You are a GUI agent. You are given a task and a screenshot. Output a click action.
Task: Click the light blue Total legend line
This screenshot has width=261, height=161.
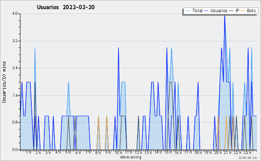(187, 11)
